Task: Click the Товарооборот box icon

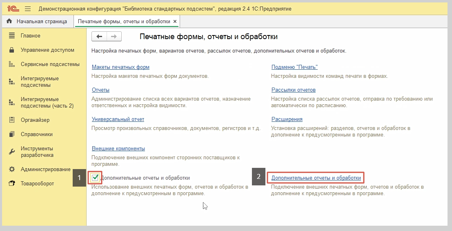Action: (x=12, y=184)
